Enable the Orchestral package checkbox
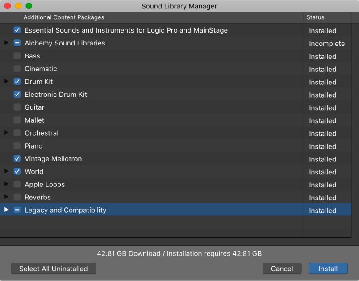 [x=17, y=133]
